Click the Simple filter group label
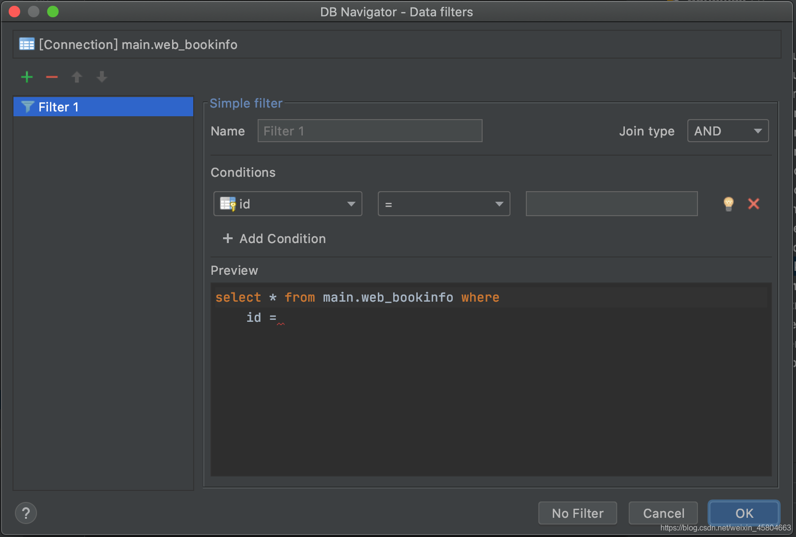Image resolution: width=796 pixels, height=537 pixels. click(246, 103)
